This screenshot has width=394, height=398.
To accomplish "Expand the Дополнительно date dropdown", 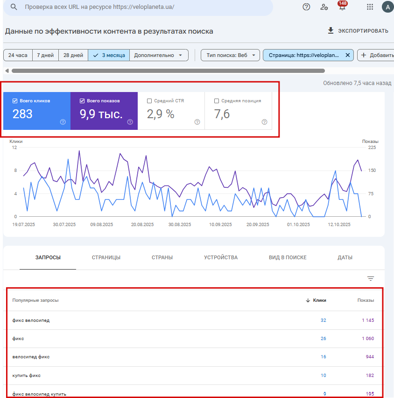I will click(x=159, y=55).
